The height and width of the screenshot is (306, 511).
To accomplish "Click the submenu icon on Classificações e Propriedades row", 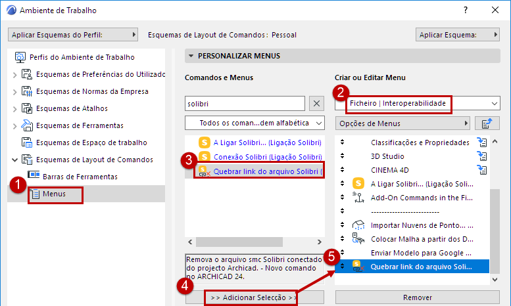I will point(482,142).
